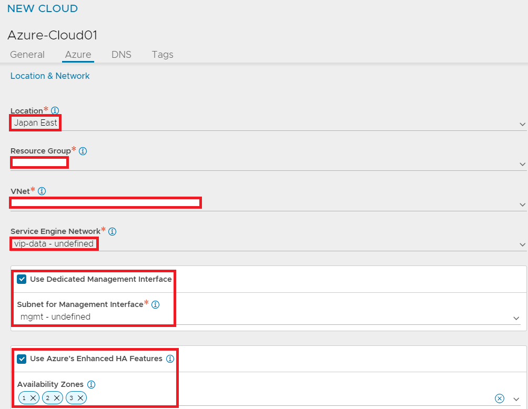
Task: Expand the VNet dropdown arrow
Action: coord(522,204)
